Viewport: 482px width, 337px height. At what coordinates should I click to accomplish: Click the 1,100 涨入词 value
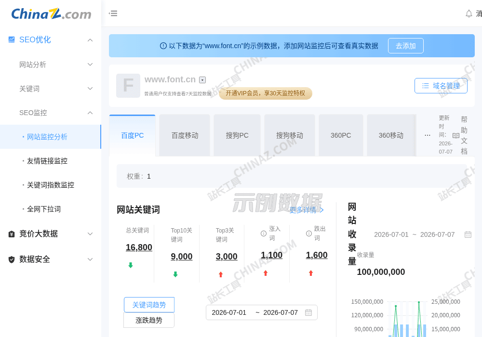pos(272,255)
